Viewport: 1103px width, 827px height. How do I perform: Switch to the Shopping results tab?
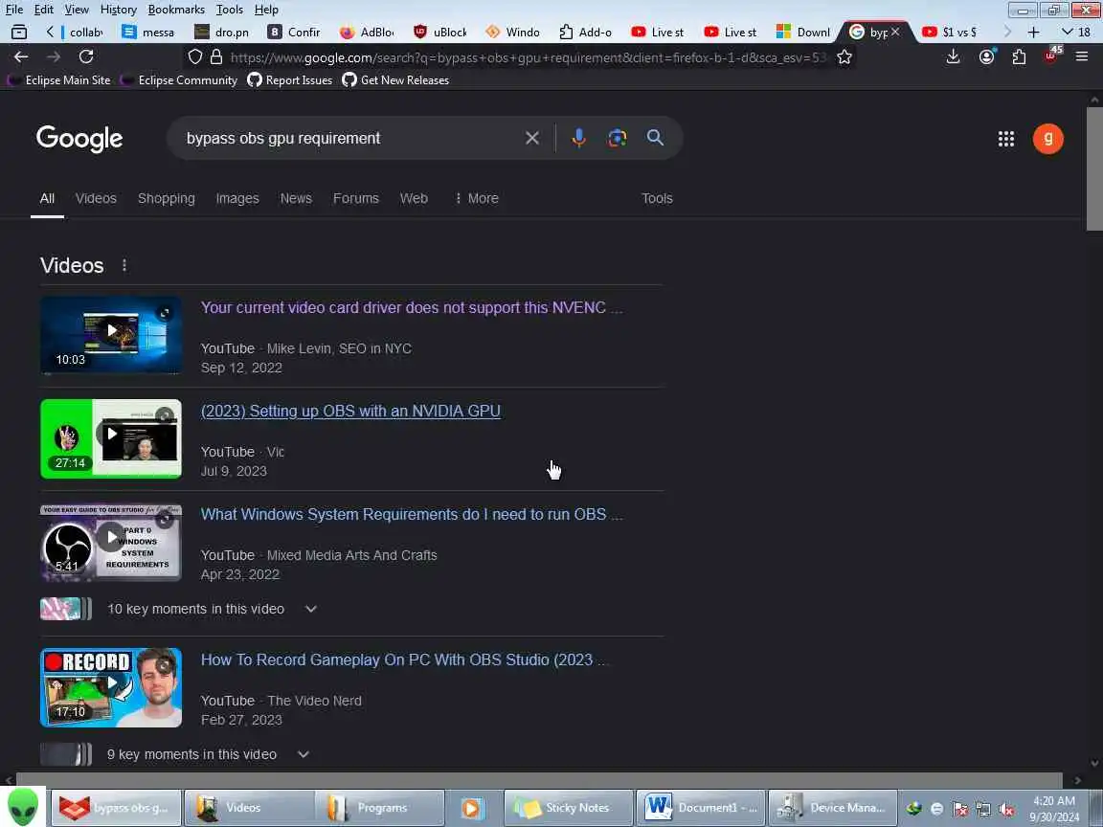166,198
